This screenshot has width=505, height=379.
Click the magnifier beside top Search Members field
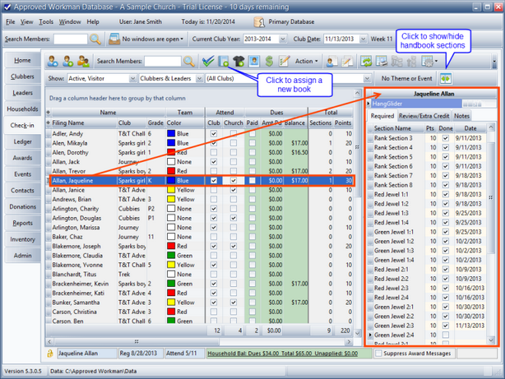point(95,39)
